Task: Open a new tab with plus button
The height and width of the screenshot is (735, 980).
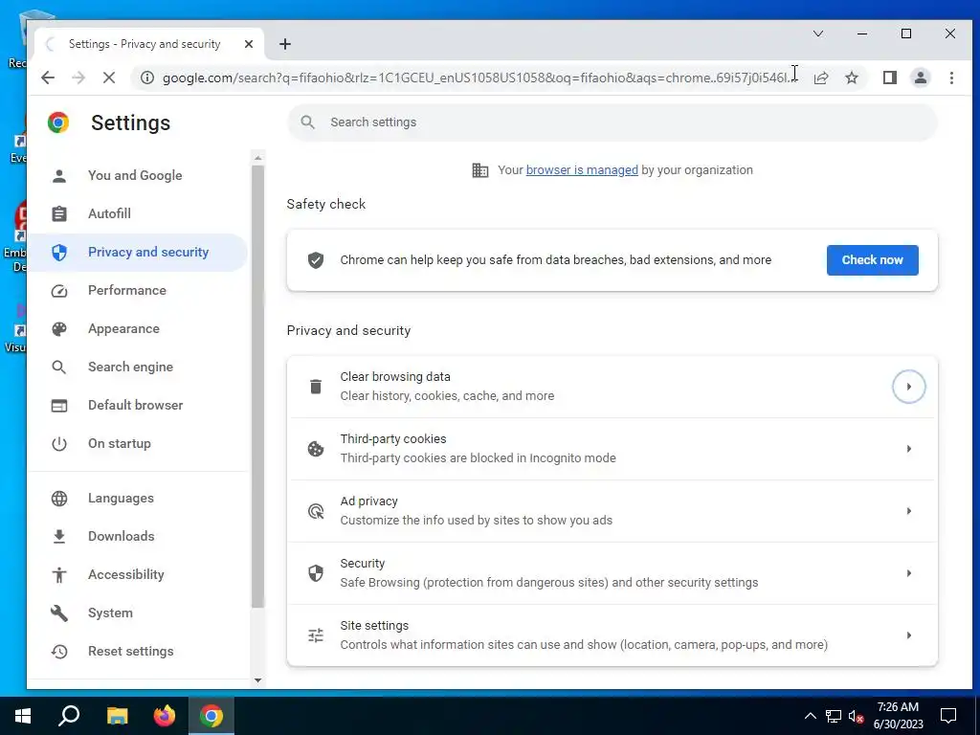Action: [x=285, y=44]
